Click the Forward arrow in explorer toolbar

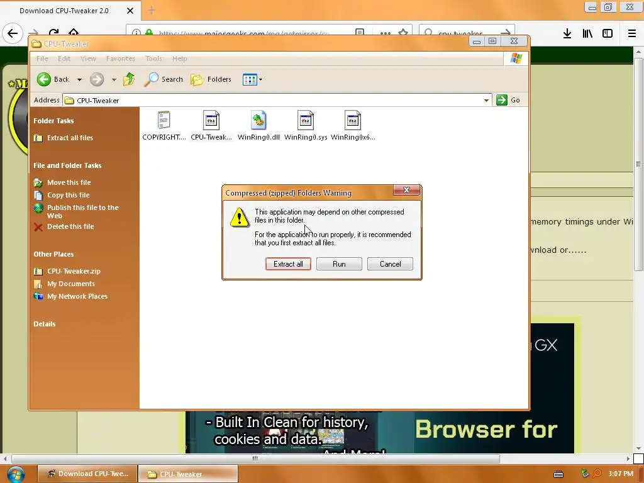(97, 79)
